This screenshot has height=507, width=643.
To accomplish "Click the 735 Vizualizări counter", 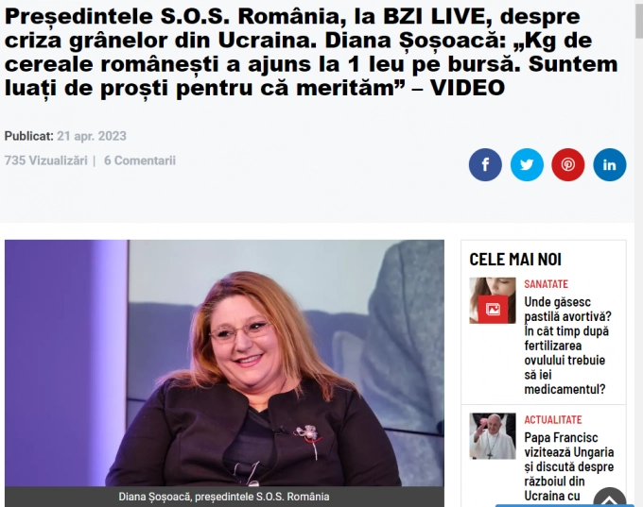I will 46,161.
